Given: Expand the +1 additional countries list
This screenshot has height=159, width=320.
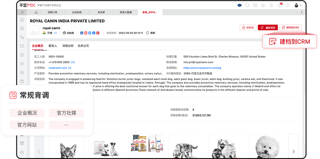Looking at the screenshot, I should click(55, 33).
